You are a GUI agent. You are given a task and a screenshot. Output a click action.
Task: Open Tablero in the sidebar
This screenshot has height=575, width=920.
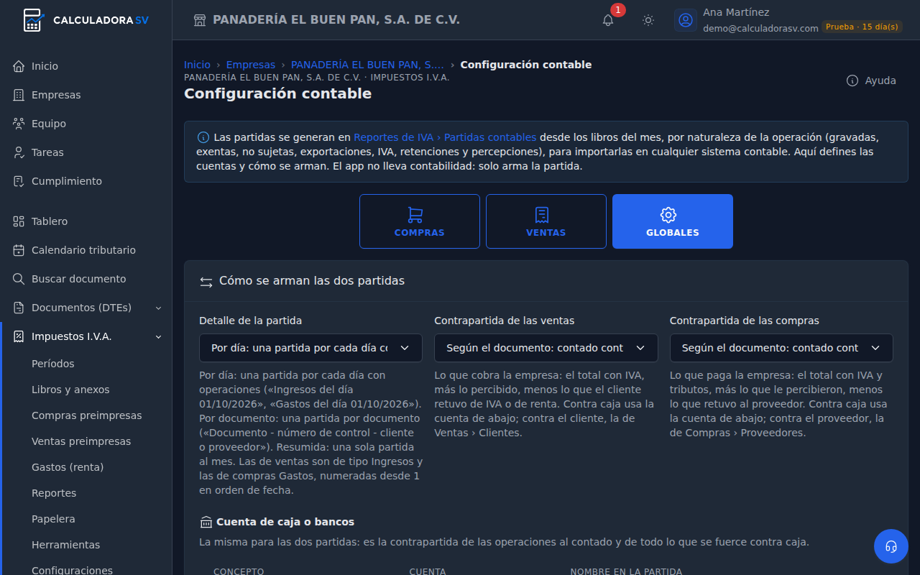(86, 221)
